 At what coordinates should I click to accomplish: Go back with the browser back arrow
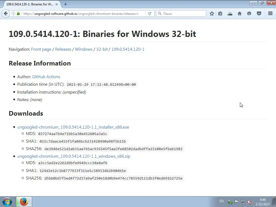coord(6,13)
